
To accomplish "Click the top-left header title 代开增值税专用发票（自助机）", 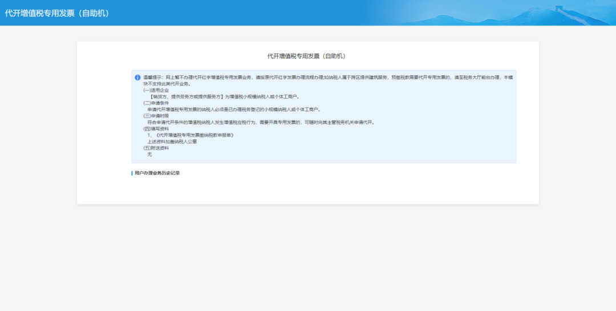I will (57, 13).
